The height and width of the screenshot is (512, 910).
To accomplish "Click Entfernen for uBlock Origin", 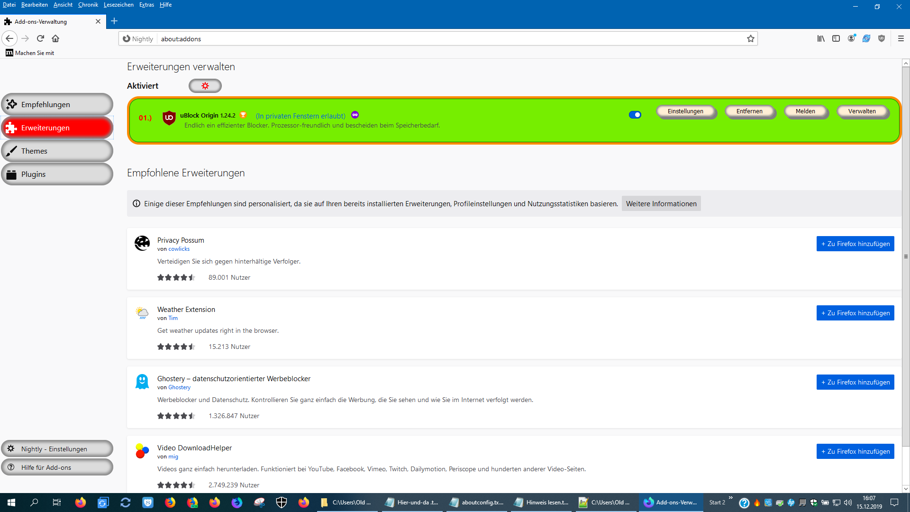I will (749, 111).
